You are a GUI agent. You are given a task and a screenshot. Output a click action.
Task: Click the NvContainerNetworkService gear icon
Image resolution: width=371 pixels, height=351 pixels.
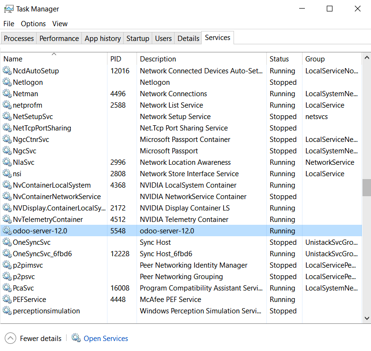click(7, 196)
